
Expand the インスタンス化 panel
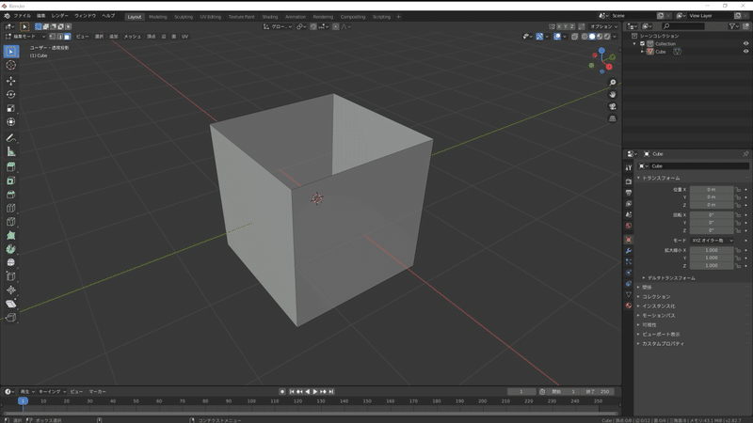(x=658, y=306)
